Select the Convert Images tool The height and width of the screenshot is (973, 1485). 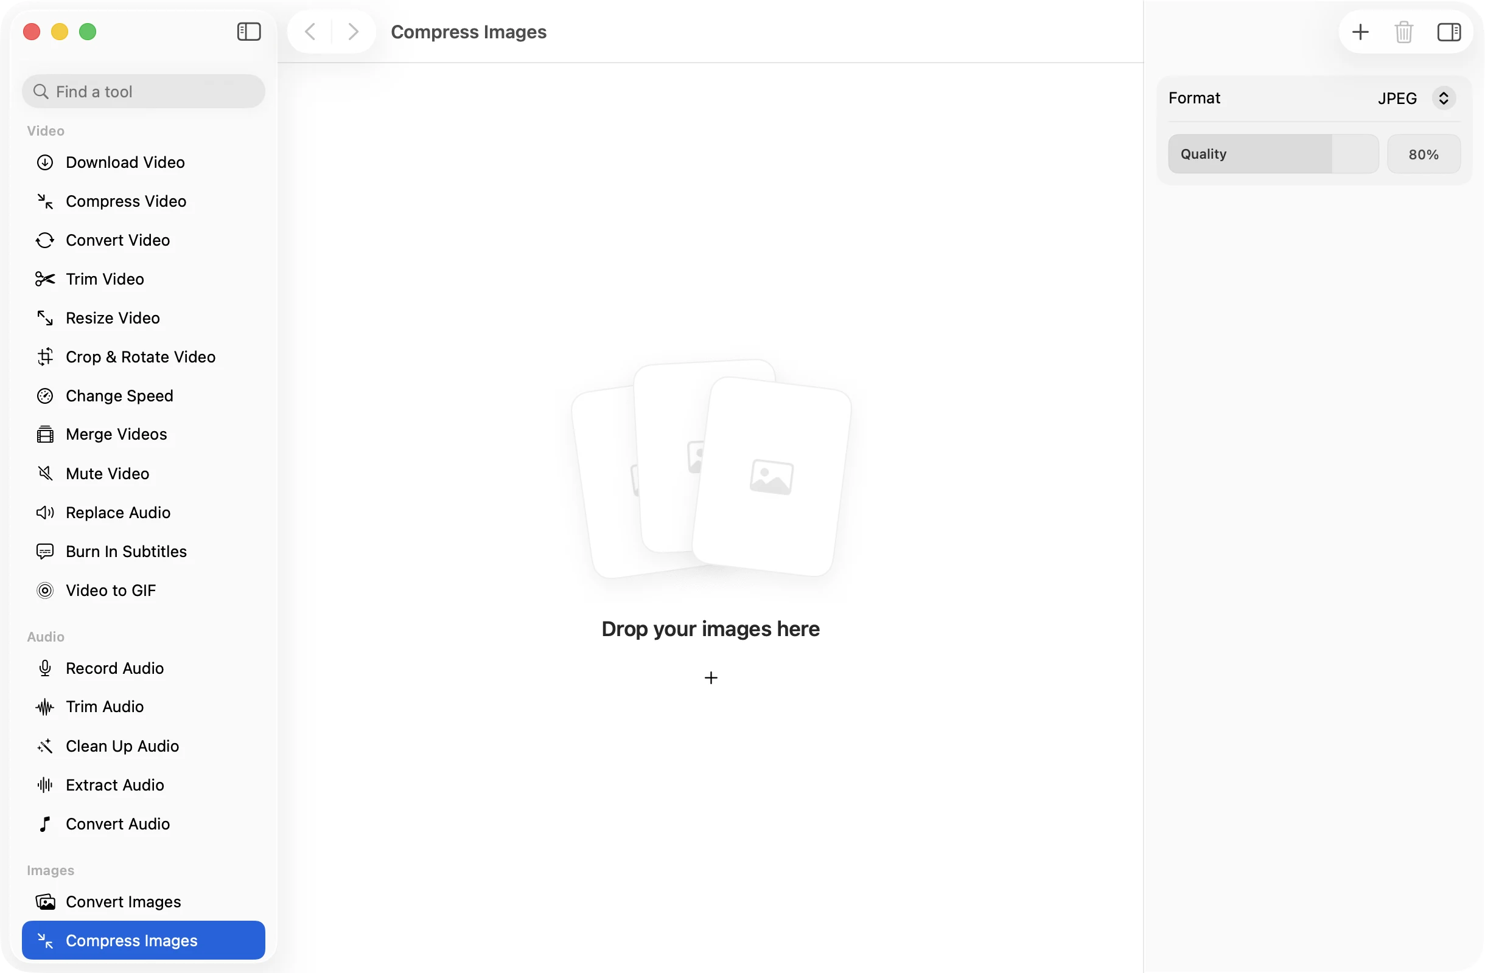click(x=143, y=902)
